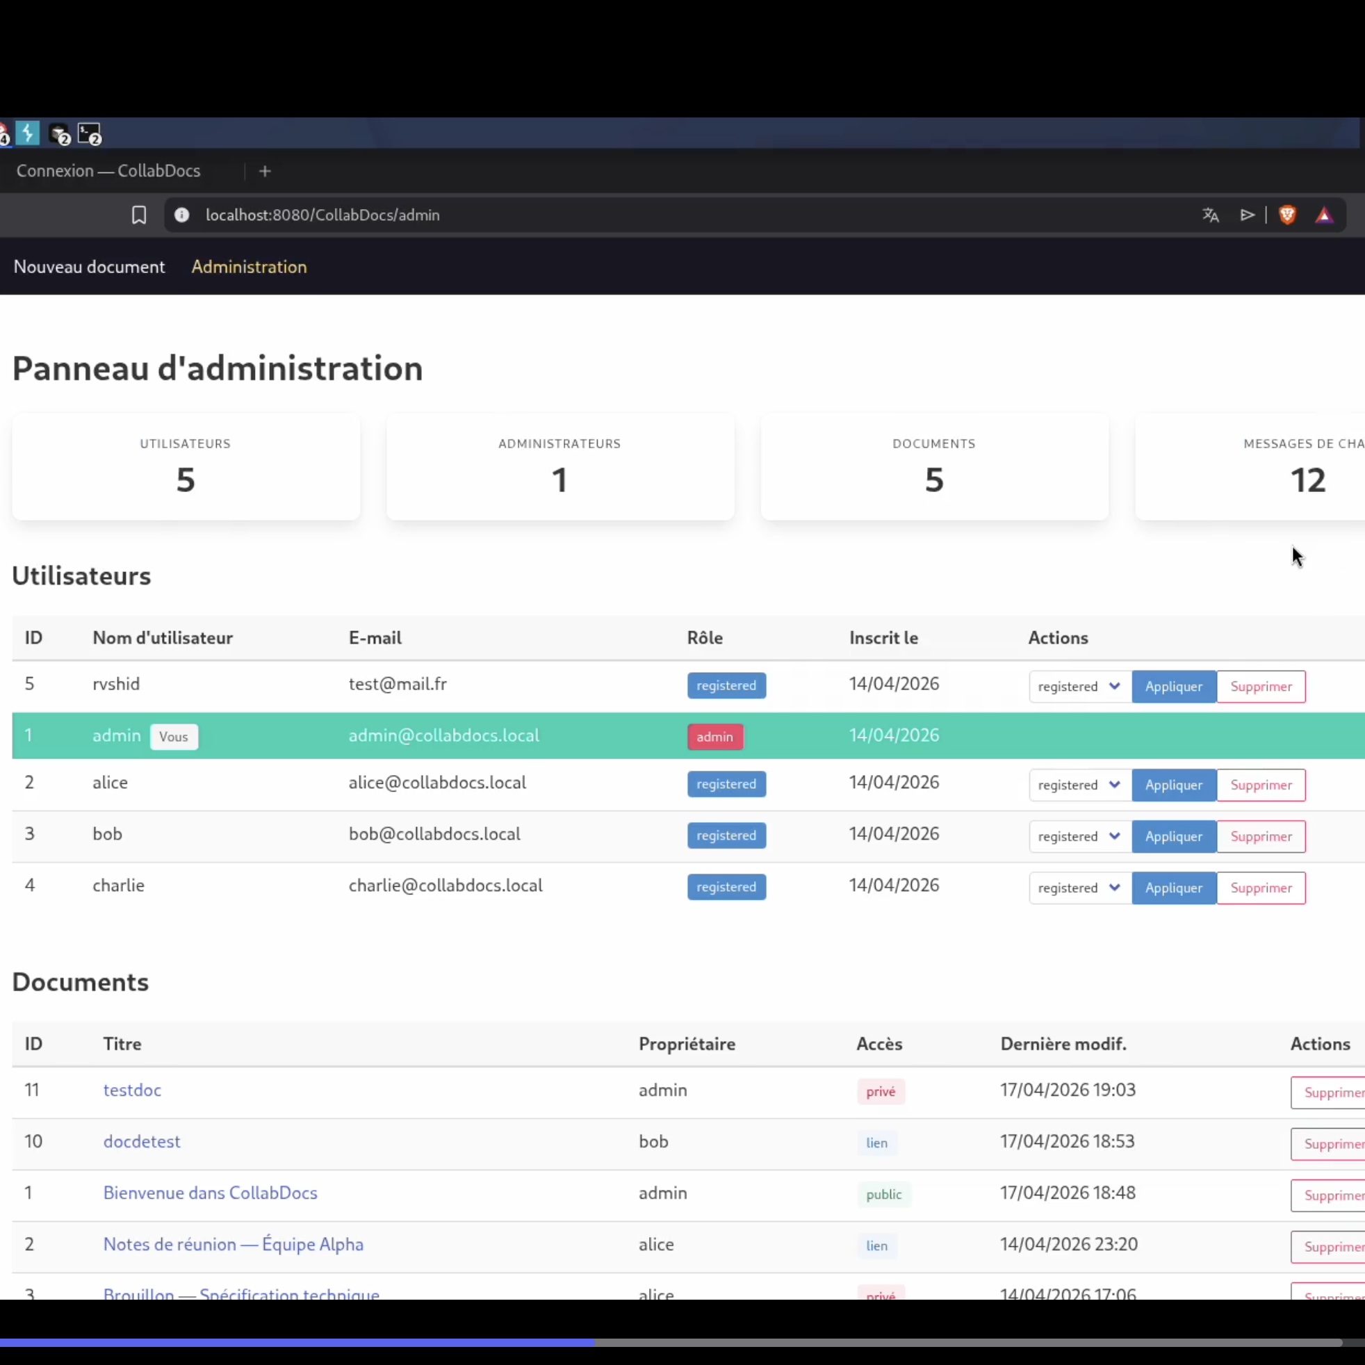Click Supprimer for user alice
This screenshot has height=1365, width=1365.
[1261, 785]
